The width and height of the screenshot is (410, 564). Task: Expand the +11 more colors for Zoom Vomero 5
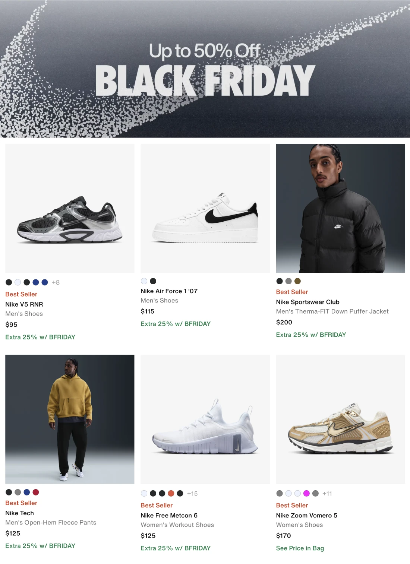click(x=327, y=493)
